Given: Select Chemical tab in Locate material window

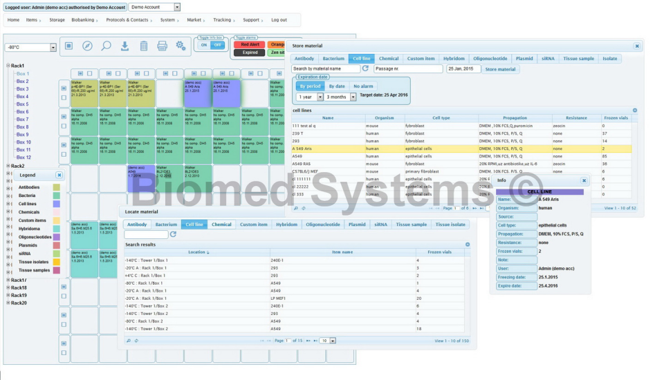Looking at the screenshot, I should 221,225.
